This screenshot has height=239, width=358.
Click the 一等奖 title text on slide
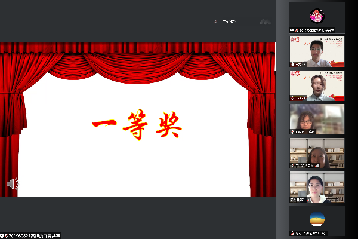[x=137, y=126]
